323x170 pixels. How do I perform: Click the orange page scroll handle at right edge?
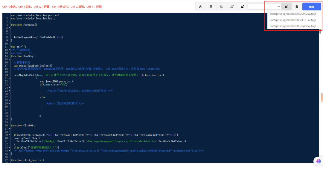pos(322,97)
